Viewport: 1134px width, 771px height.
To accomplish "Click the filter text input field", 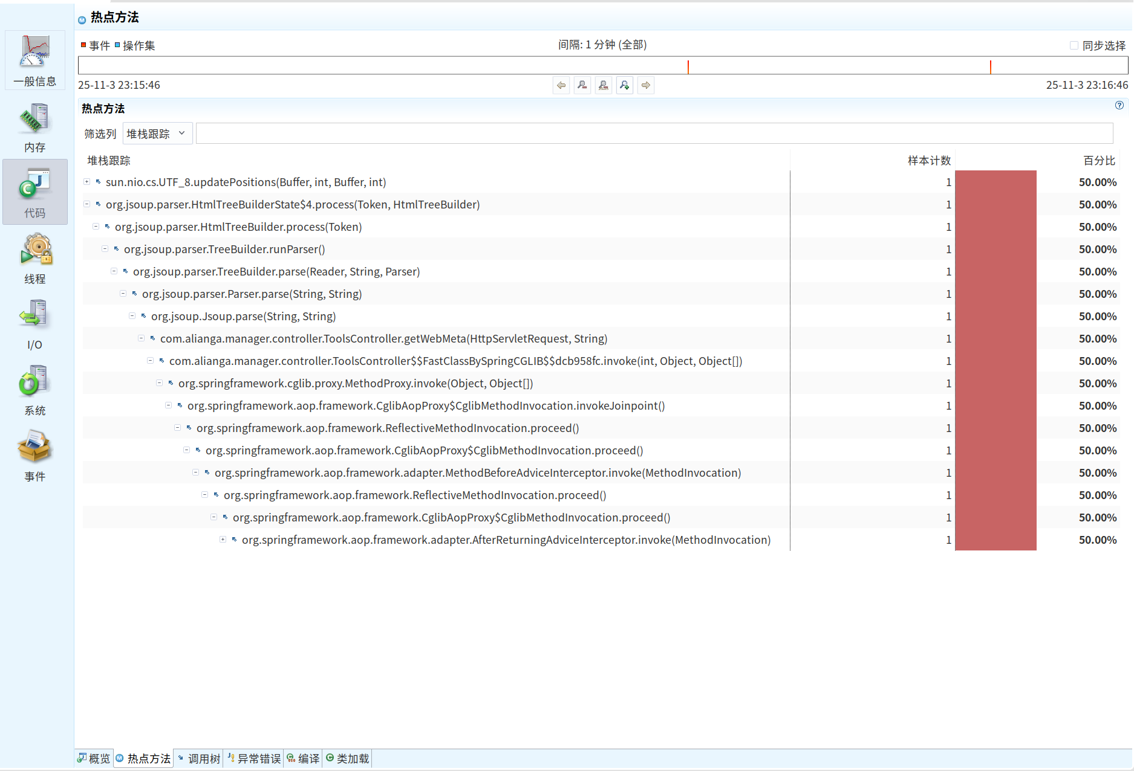I will click(653, 134).
